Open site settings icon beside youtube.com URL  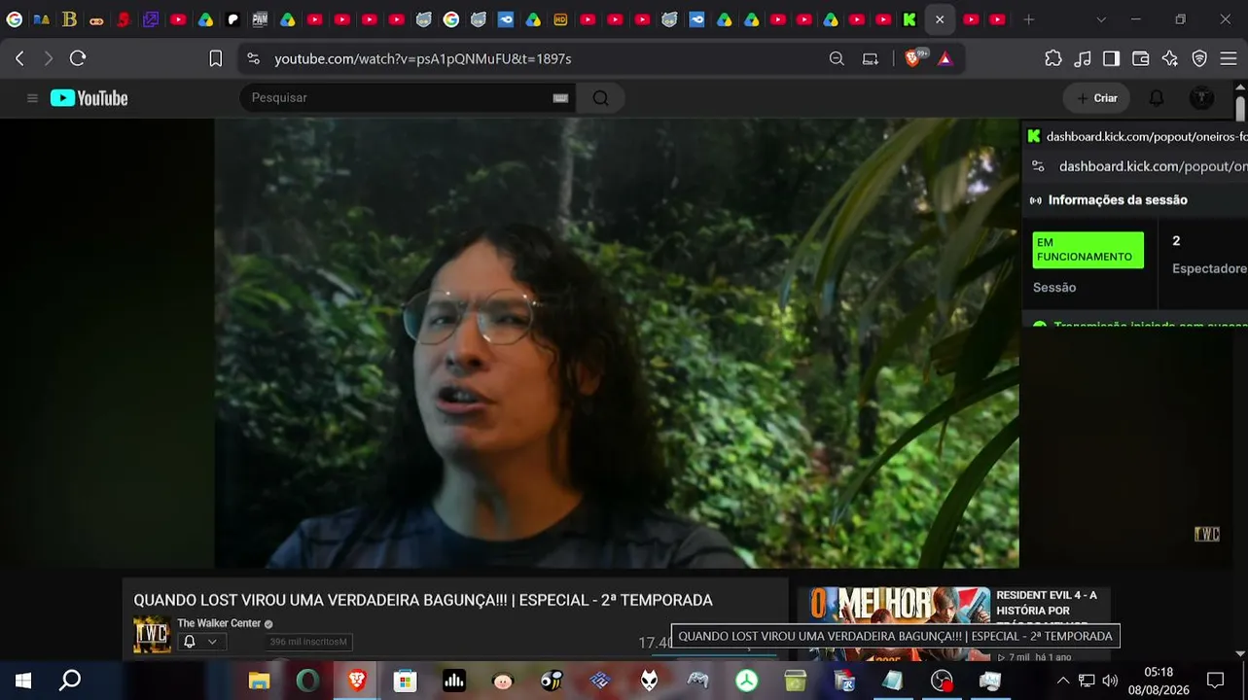point(254,58)
